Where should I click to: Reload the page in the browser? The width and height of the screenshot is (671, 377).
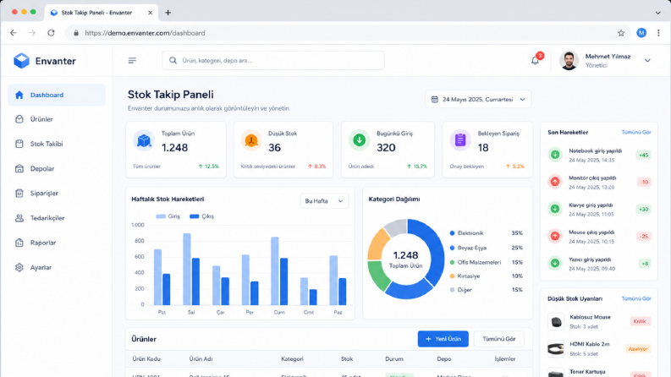tap(51, 33)
